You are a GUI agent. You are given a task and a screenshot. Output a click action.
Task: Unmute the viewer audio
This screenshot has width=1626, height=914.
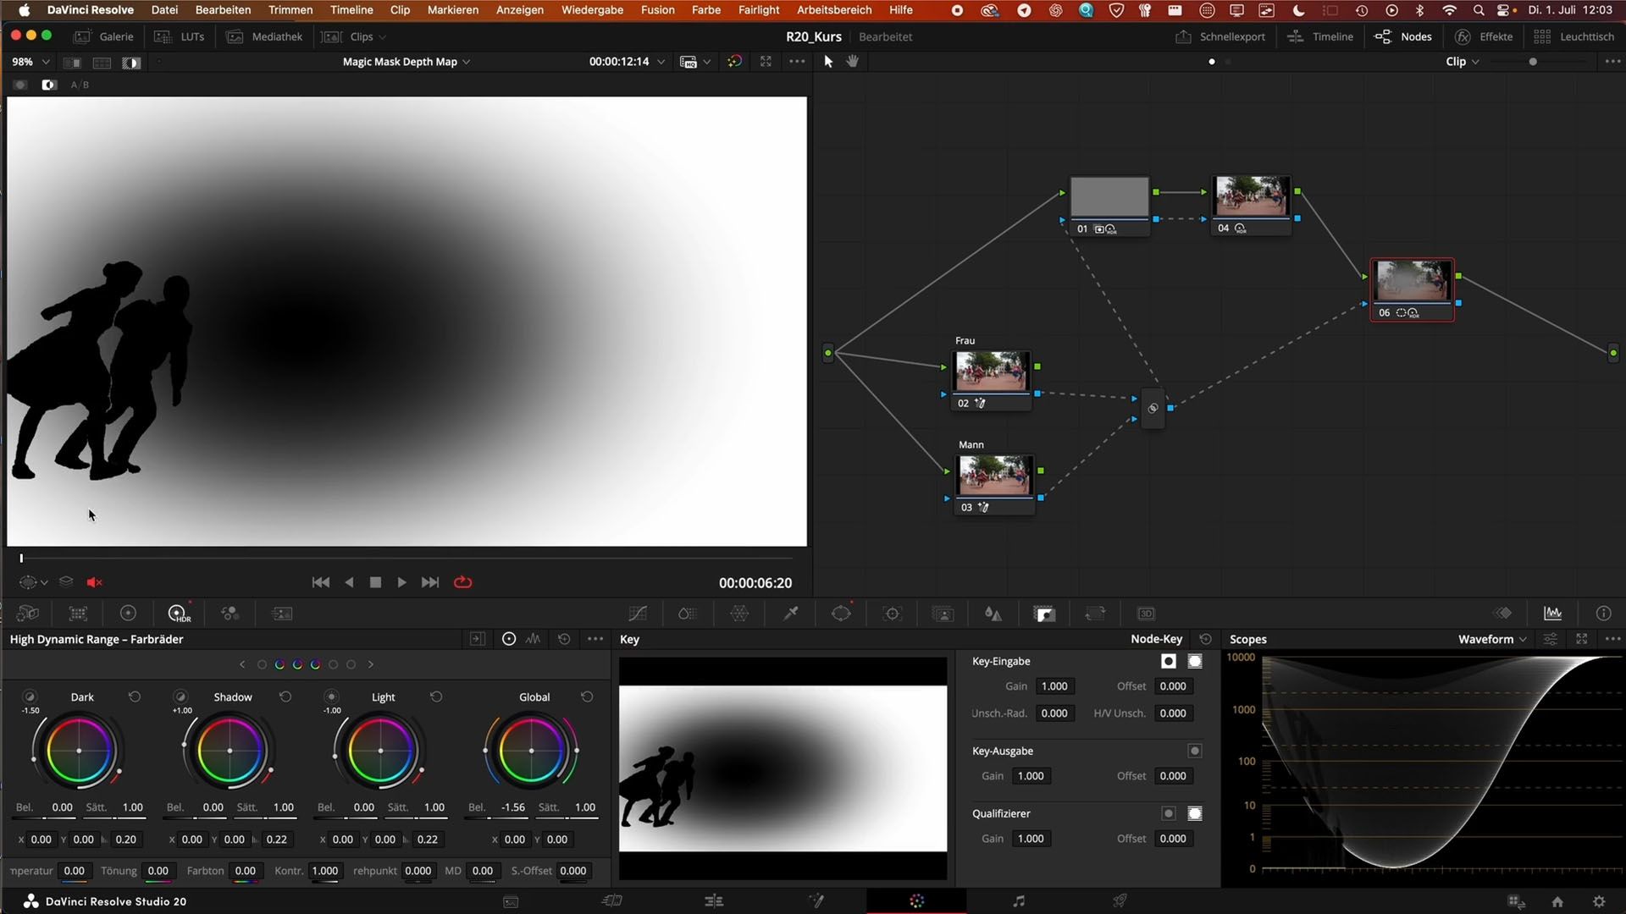(95, 582)
